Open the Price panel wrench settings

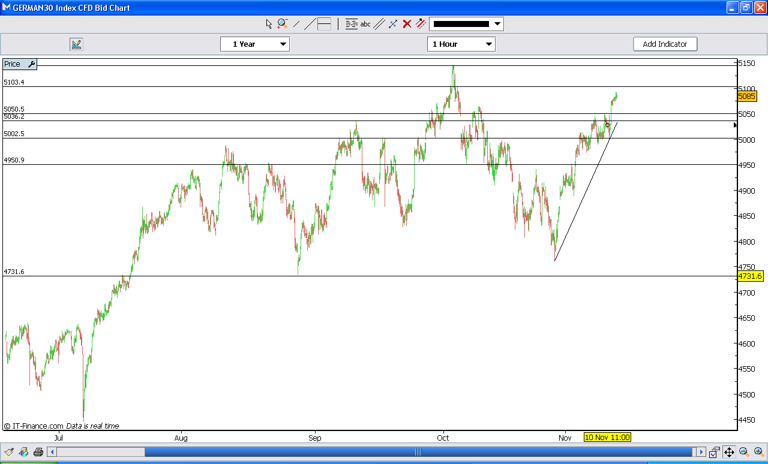32,64
